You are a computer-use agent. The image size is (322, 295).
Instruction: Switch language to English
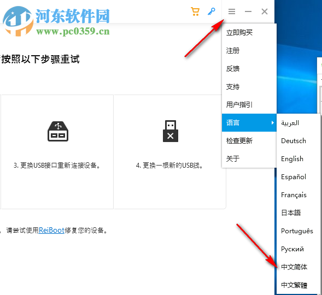pyautogui.click(x=298, y=159)
